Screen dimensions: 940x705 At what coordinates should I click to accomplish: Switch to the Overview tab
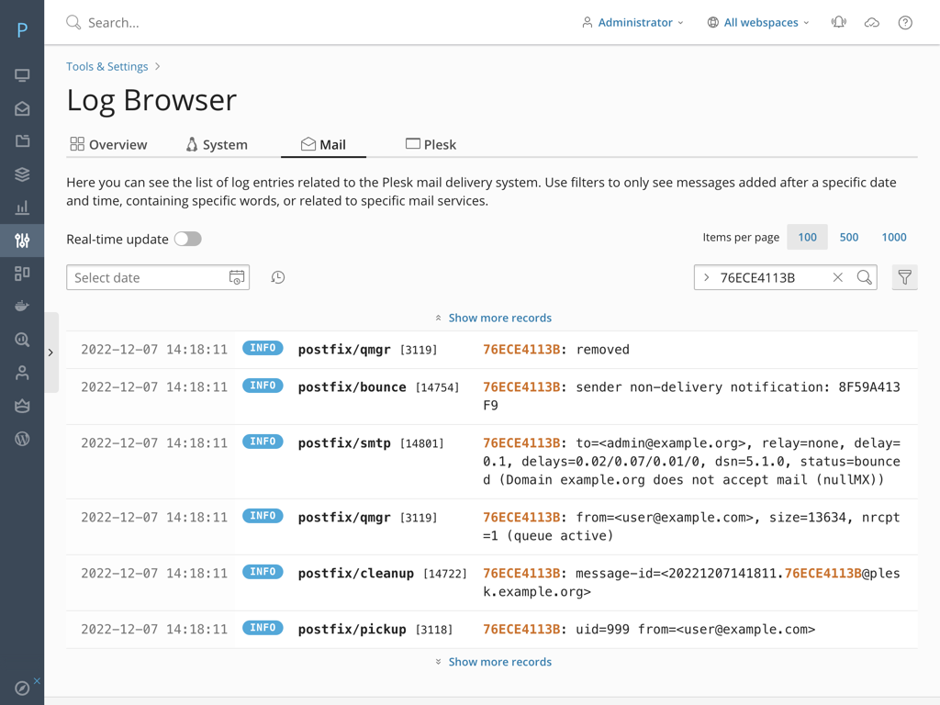tap(108, 144)
